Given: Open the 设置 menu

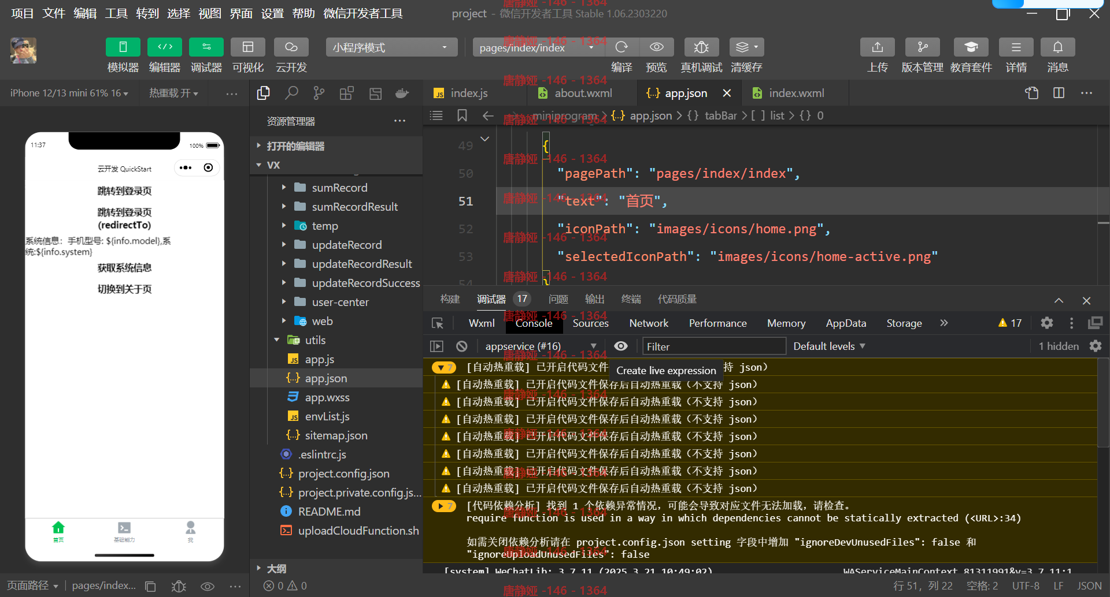Looking at the screenshot, I should click(x=272, y=13).
